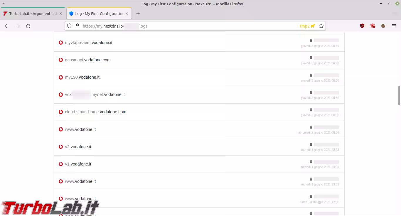Image resolution: width=401 pixels, height=216 pixels.
Task: Switch to the TurboLab.it tab
Action: (x=33, y=14)
